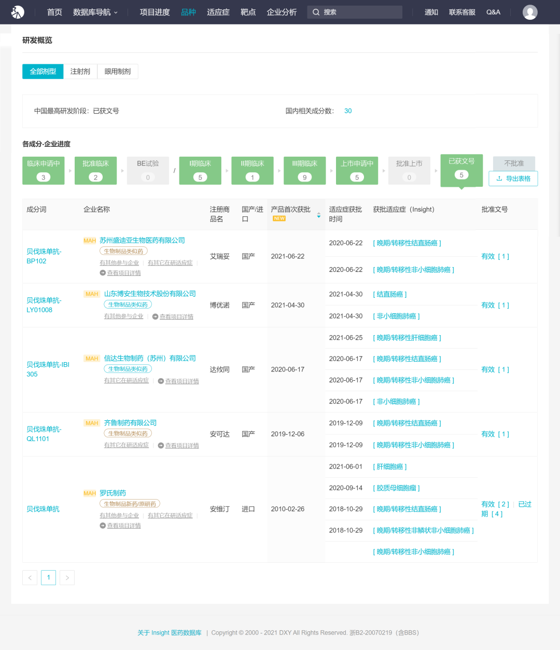This screenshot has height=650, width=560.
Task: Select 品种 in top navigation
Action: pyautogui.click(x=188, y=12)
